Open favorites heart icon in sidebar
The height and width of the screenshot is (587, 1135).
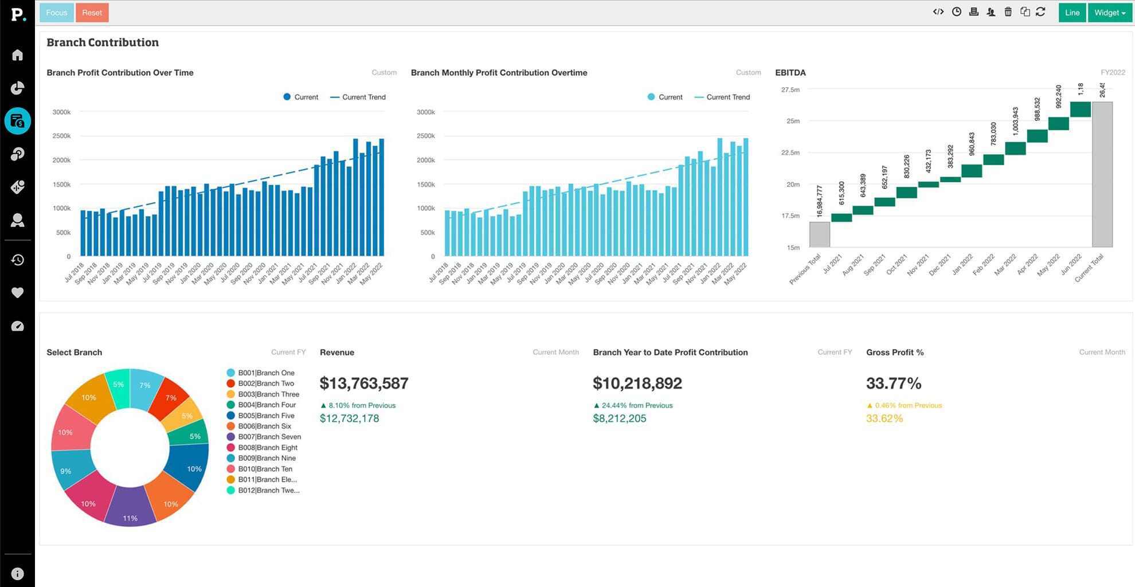[x=18, y=293]
